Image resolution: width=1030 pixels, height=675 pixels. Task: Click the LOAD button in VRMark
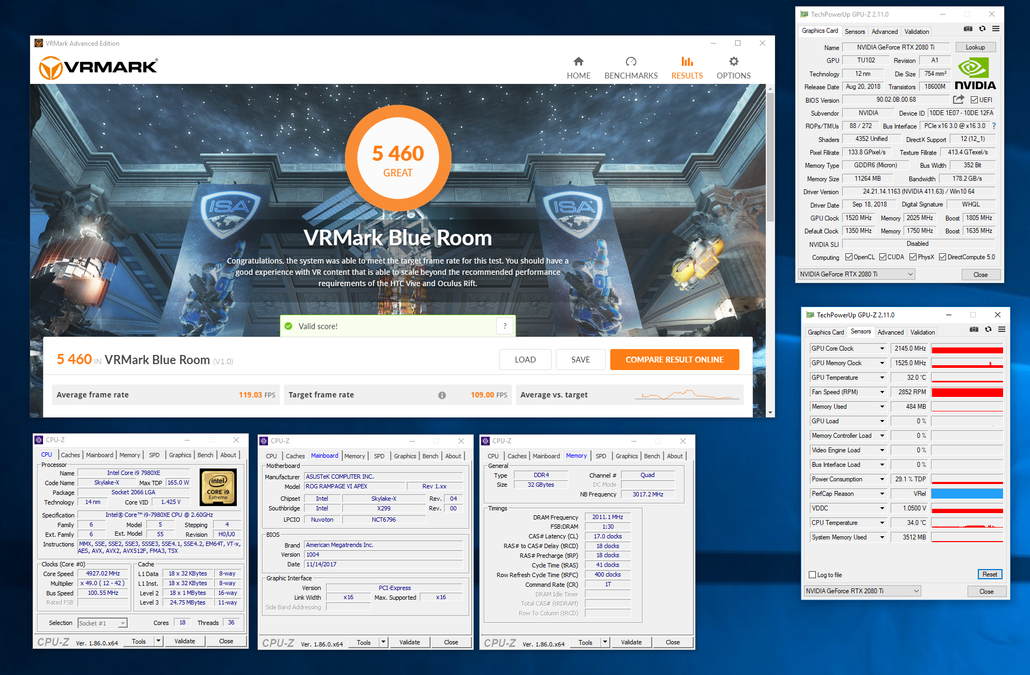pyautogui.click(x=525, y=360)
